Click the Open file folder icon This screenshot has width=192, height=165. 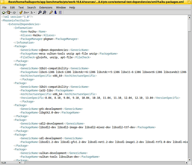click(x=8, y=13)
